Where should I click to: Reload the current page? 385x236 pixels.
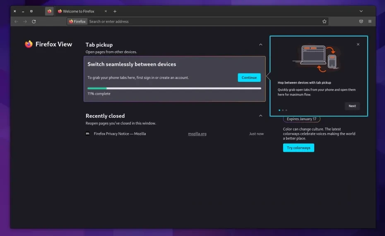pyautogui.click(x=34, y=21)
